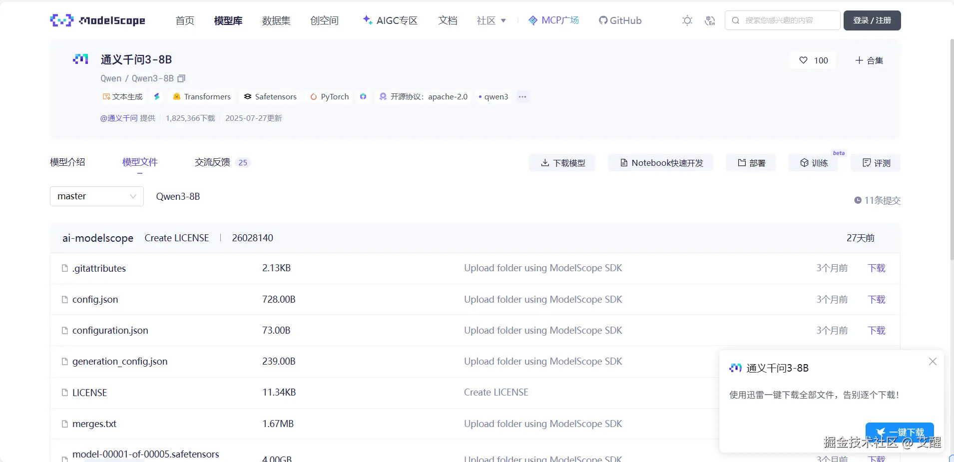Click the file icon beside configuration.json

(64, 330)
